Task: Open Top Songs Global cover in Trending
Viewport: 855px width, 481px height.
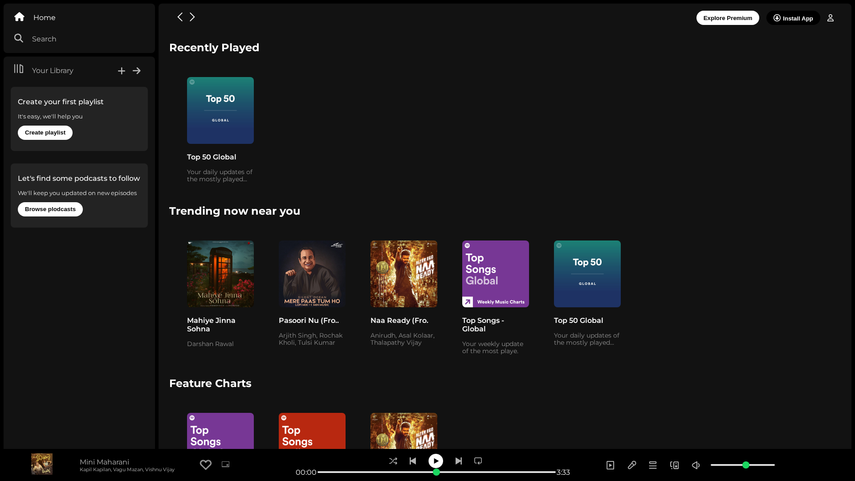Action: tap(496, 274)
